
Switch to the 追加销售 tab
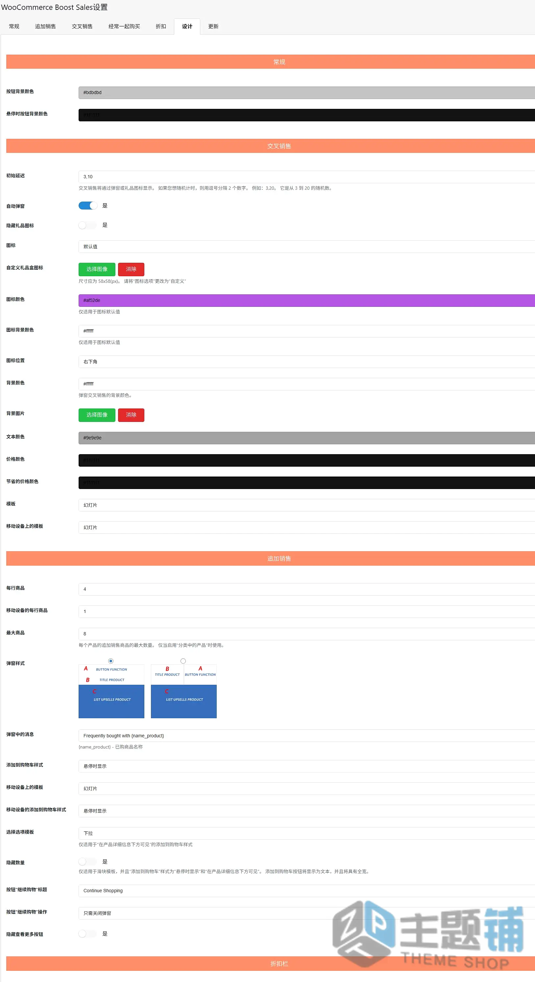tap(45, 26)
